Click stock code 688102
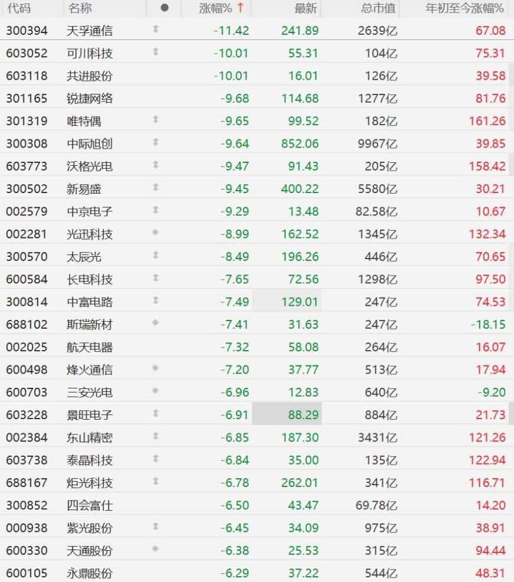 pos(27,325)
